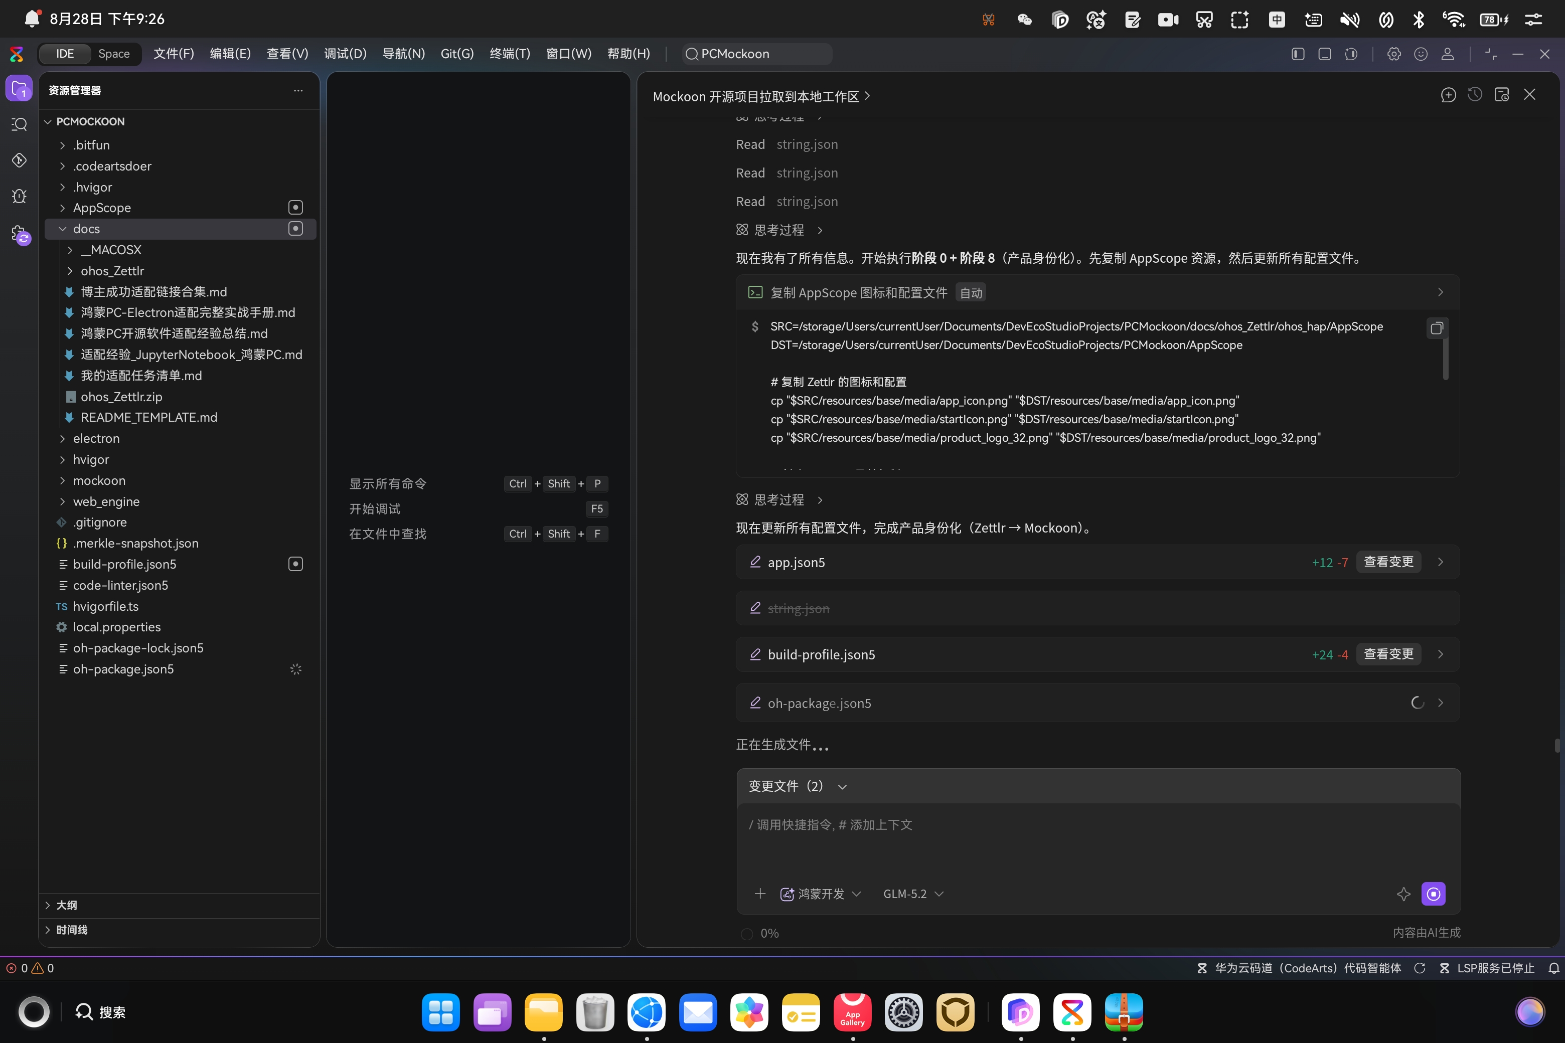Click the pencil icon beside app.json5
The width and height of the screenshot is (1565, 1043).
tap(755, 562)
